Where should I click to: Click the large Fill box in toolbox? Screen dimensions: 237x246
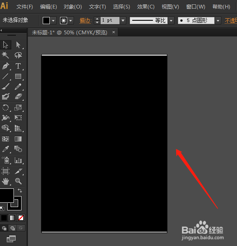point(7,196)
